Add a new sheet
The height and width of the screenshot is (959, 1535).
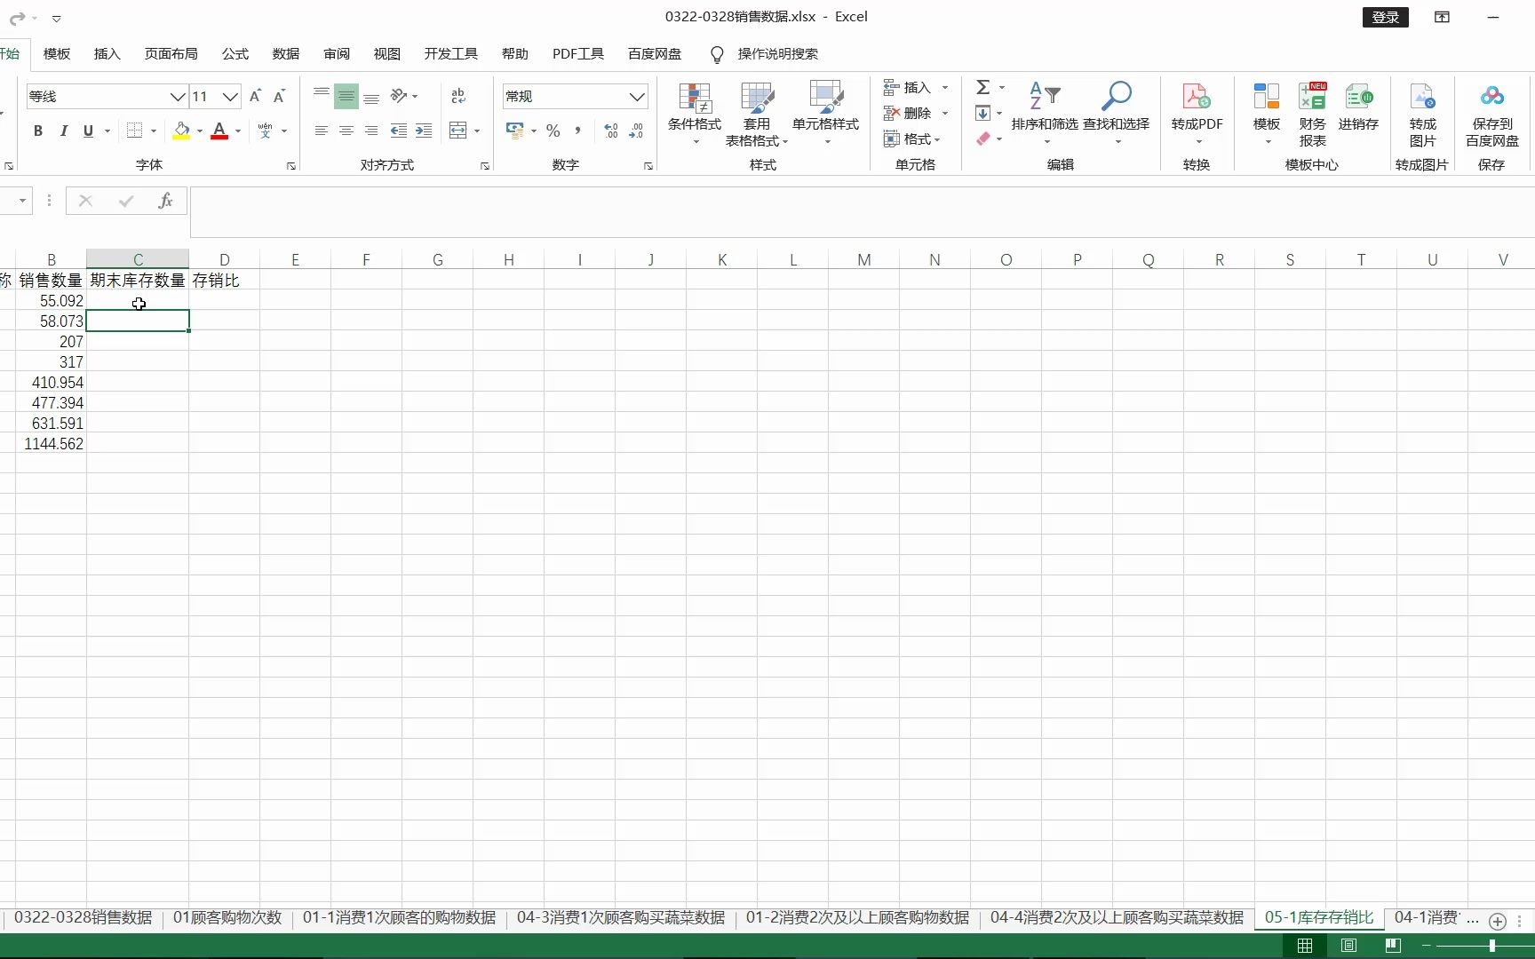(1498, 921)
